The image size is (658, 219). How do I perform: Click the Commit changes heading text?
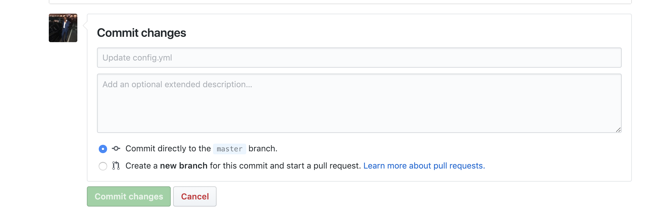pyautogui.click(x=142, y=33)
